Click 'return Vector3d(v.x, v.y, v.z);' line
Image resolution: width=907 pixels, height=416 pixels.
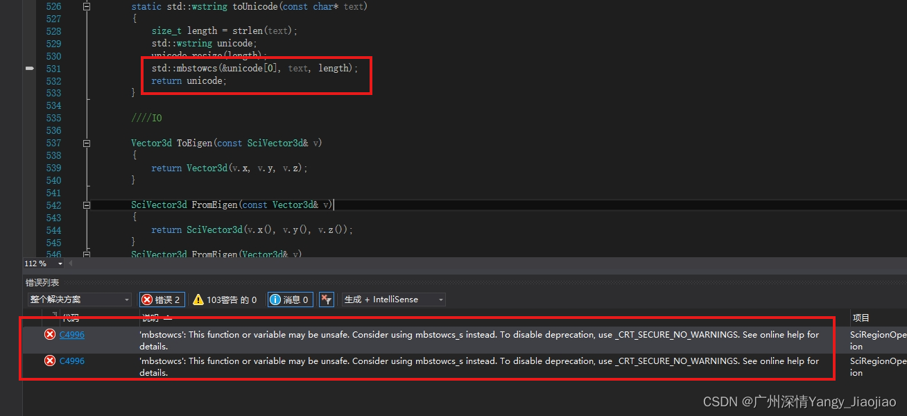pos(230,168)
